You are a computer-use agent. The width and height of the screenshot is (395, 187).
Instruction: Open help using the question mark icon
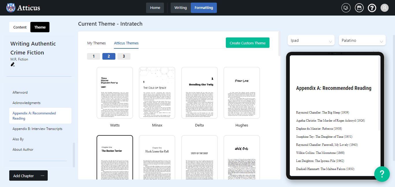372,8
